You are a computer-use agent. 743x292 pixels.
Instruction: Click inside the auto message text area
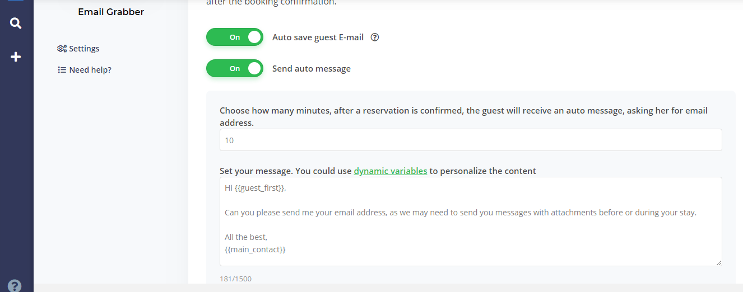[471, 222]
